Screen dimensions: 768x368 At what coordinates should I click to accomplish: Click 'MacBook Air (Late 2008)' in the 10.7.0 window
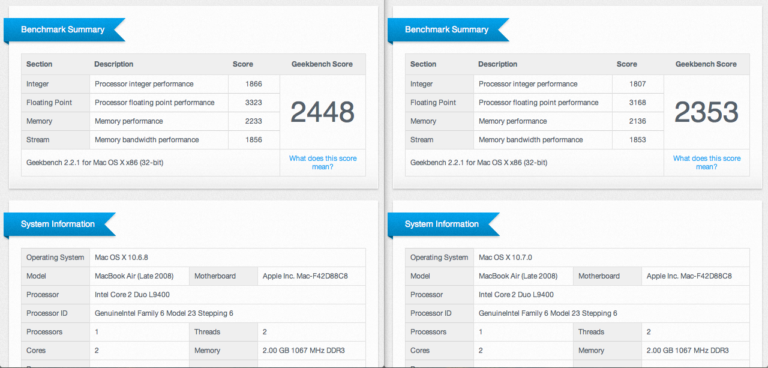pyautogui.click(x=518, y=276)
